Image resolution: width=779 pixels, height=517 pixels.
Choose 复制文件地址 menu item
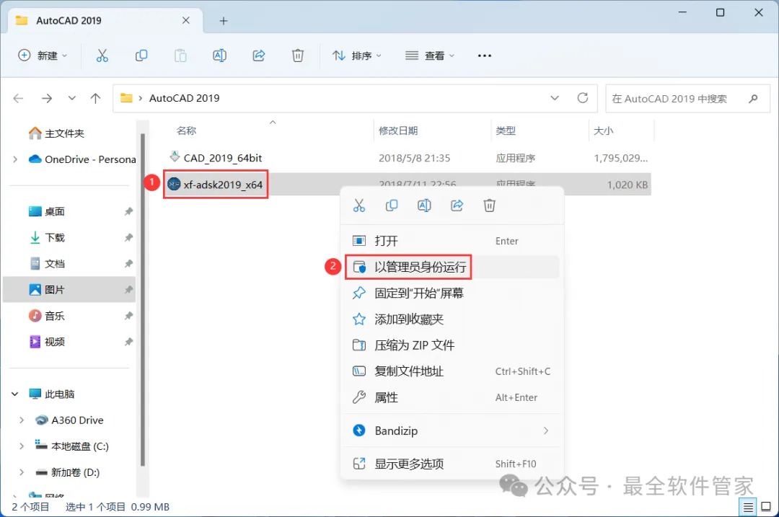coord(452,371)
